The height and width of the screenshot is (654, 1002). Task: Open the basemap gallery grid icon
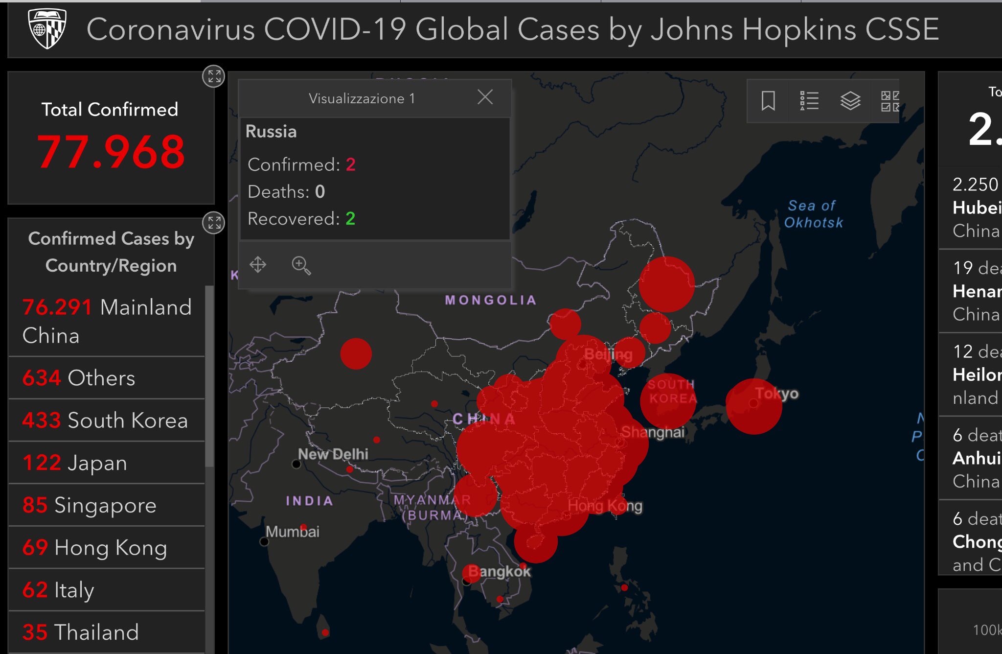(x=889, y=101)
